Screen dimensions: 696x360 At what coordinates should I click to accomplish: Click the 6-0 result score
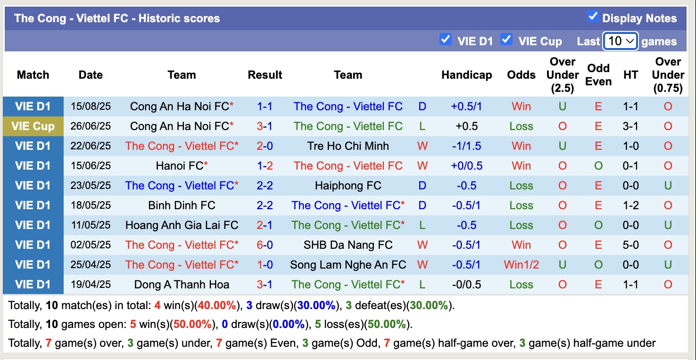coord(265,245)
